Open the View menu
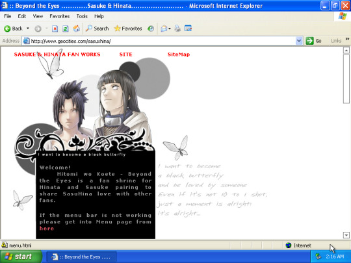Image resolution: width=351 pixels, height=263 pixels. [38, 16]
